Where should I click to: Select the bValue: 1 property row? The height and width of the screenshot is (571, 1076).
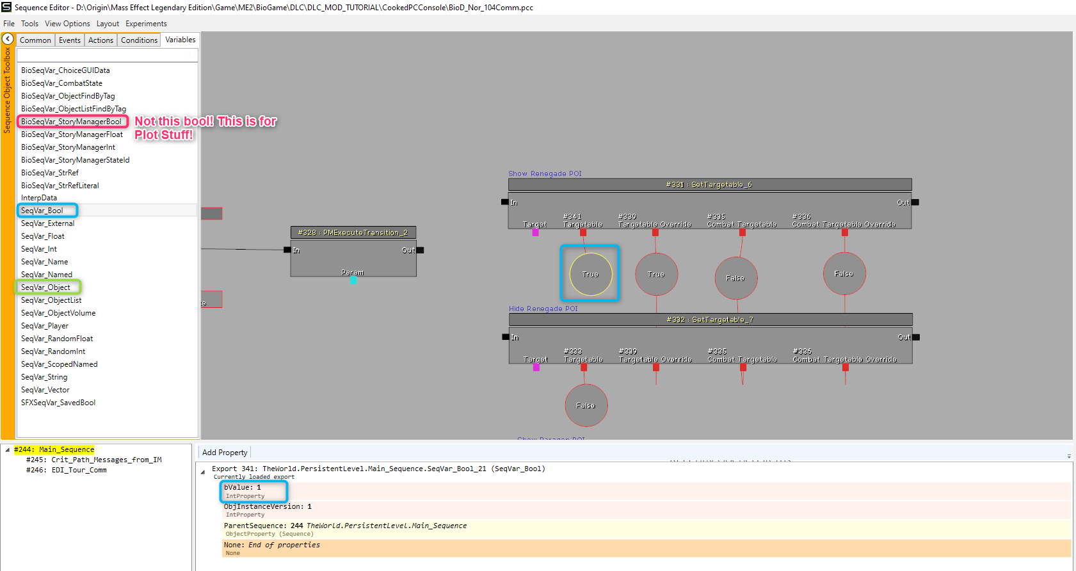coord(646,491)
